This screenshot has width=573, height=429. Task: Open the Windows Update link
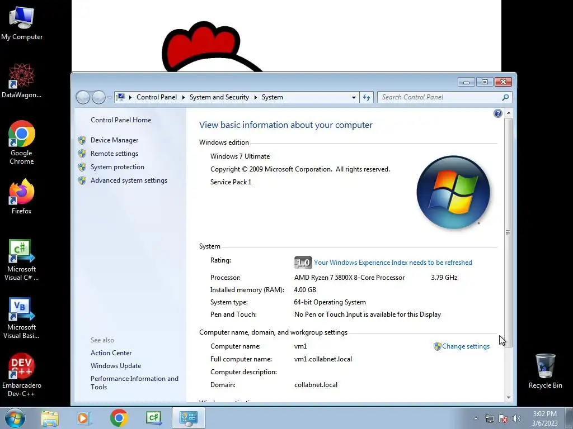click(x=116, y=366)
